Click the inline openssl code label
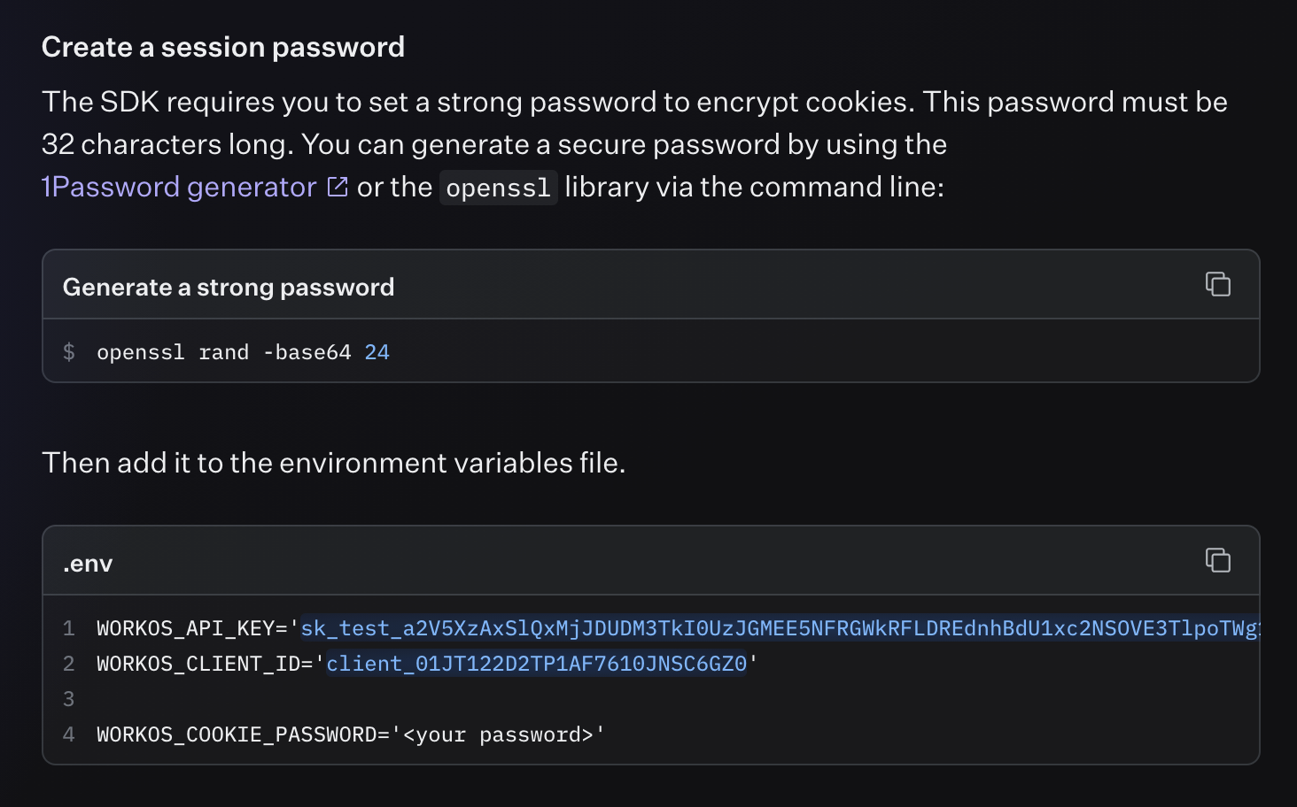The image size is (1297, 807). [x=498, y=188]
